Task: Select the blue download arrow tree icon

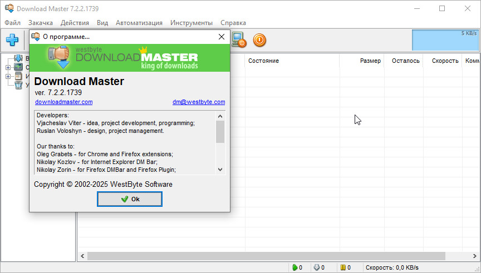Action: pos(18,59)
